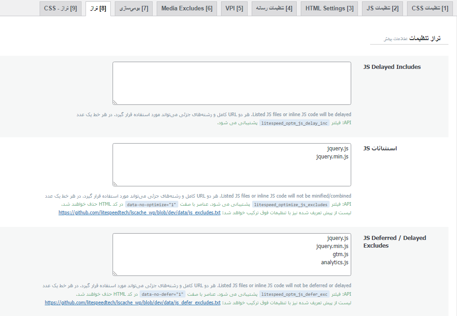Open the [9] تراز - CSS tab

point(60,9)
